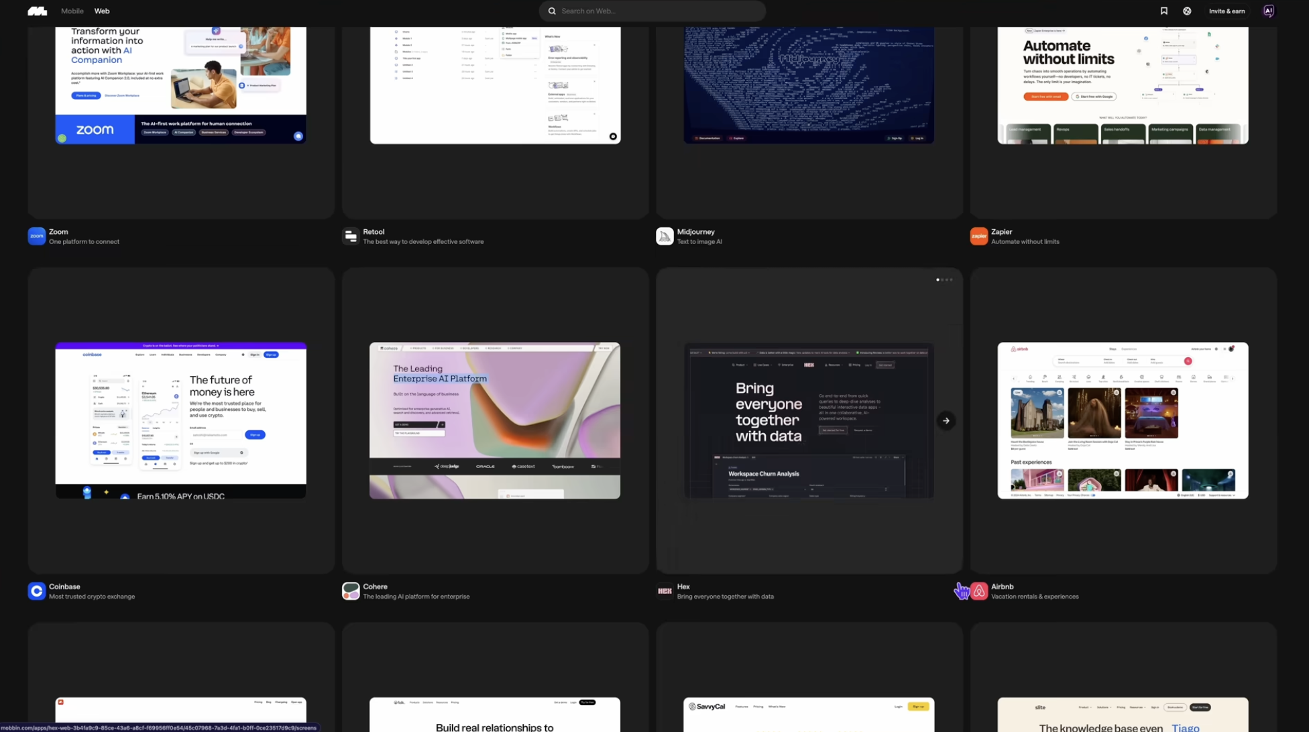Focus the 'Search on Web...' field

tap(652, 11)
